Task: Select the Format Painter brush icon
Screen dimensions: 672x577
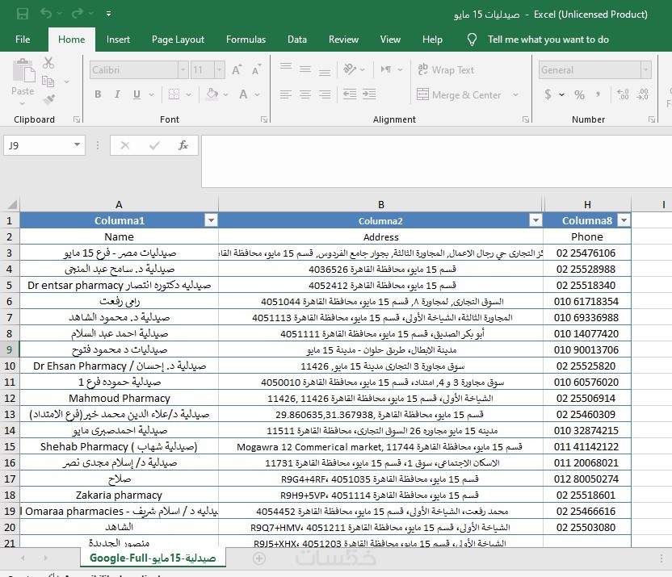Action: pyautogui.click(x=48, y=99)
